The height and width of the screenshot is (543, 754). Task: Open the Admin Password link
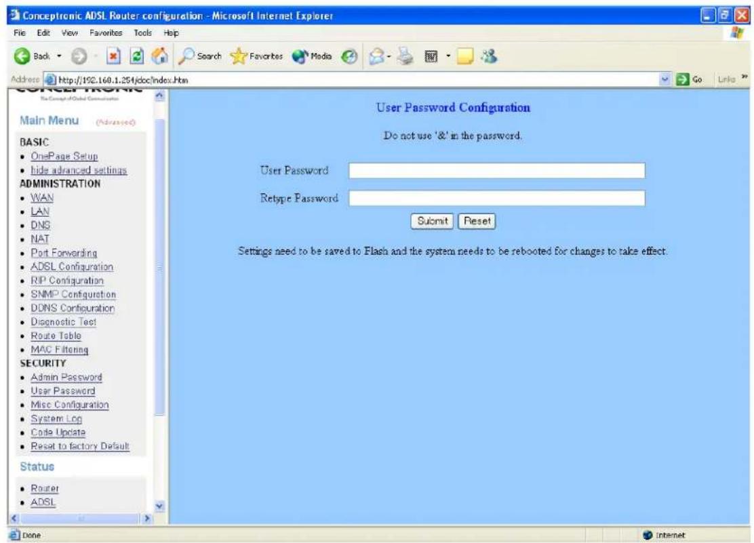(x=66, y=378)
